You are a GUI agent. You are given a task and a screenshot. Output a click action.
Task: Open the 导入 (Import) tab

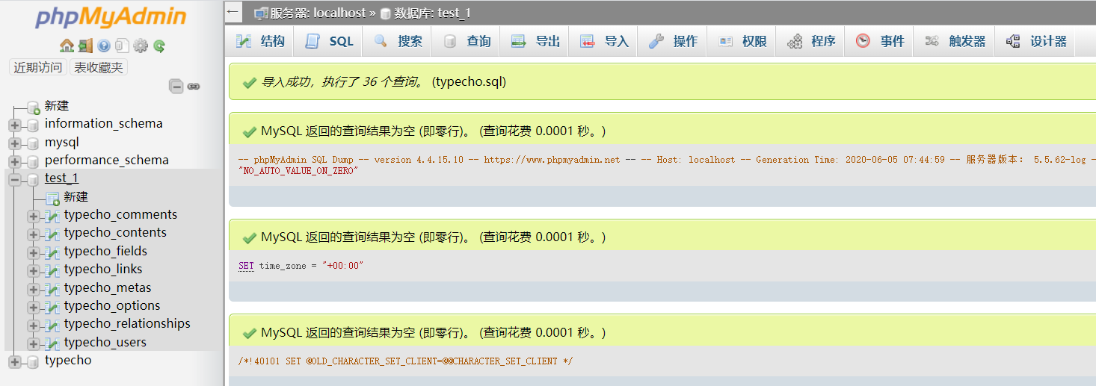click(x=604, y=41)
